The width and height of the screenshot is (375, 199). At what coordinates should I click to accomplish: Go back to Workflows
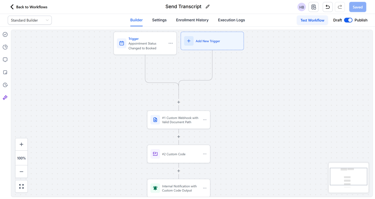(29, 7)
